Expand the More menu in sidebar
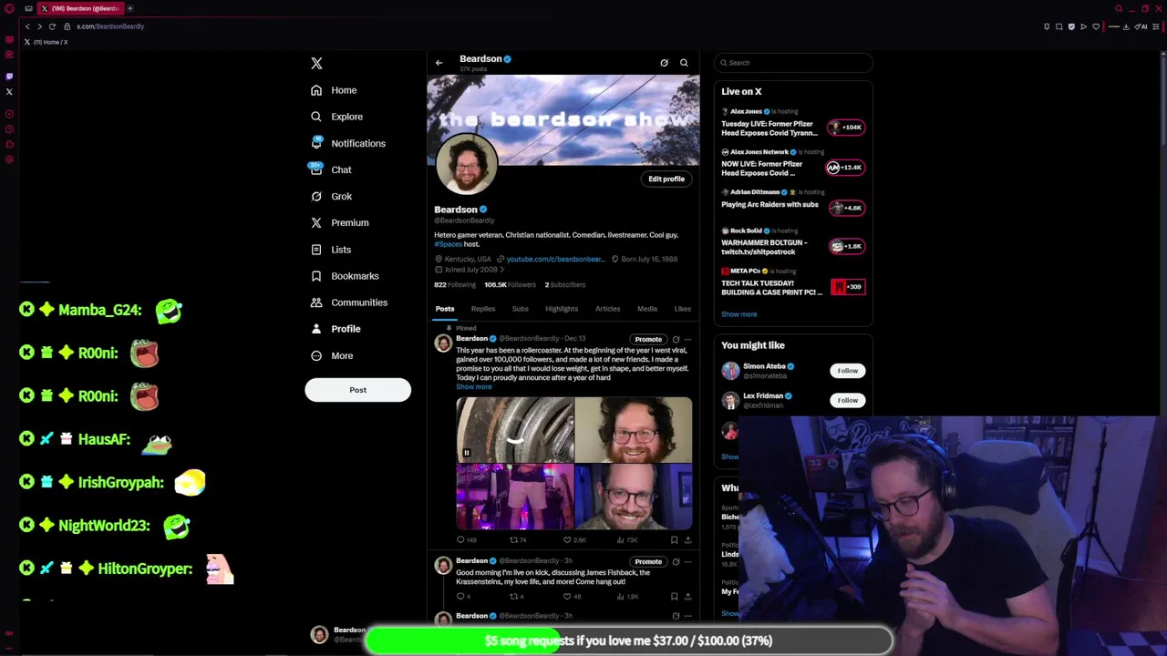 [x=332, y=355]
